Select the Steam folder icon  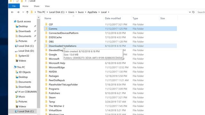tap(46, 97)
